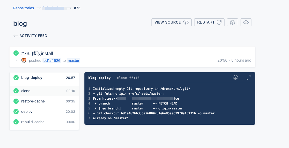Download the clone step logs
The image size is (289, 148).
pyautogui.click(x=235, y=78)
